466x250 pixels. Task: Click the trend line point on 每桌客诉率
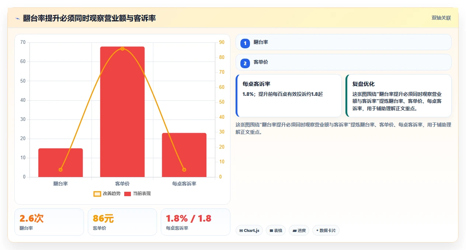pos(184,170)
